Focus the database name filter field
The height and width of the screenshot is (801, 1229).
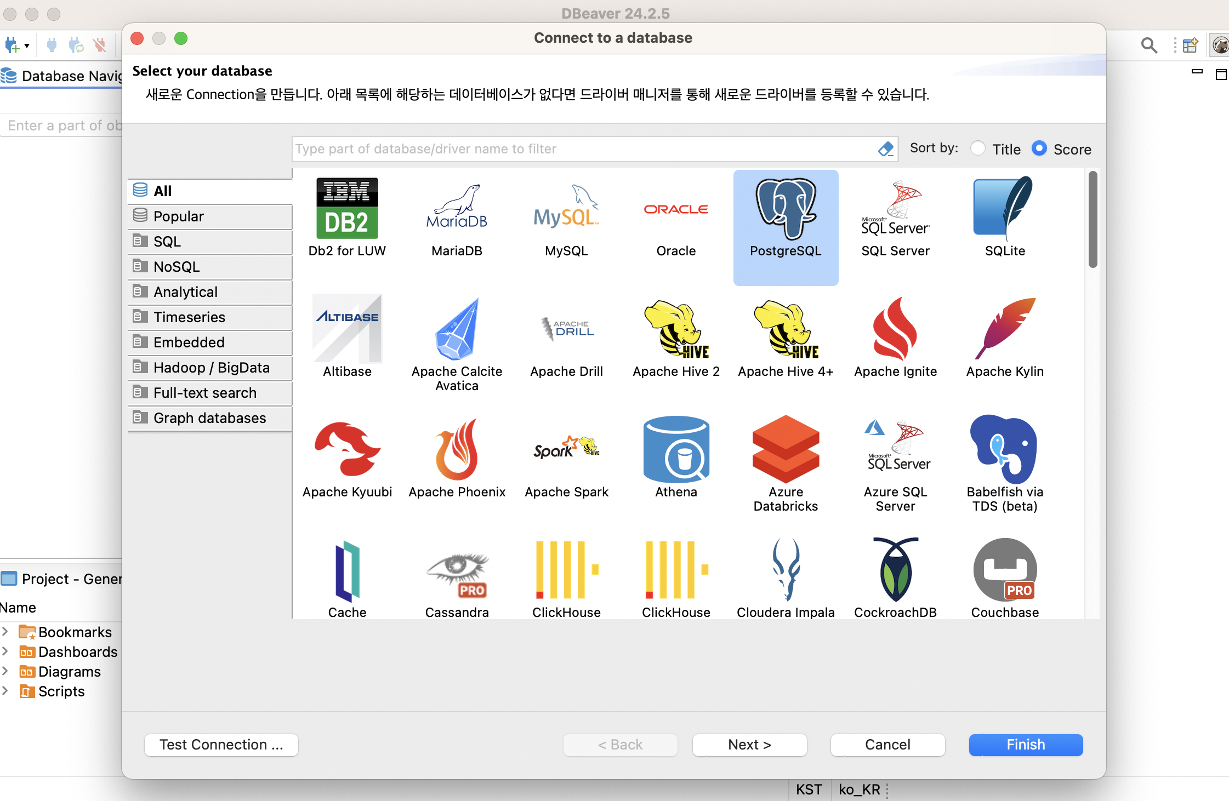[x=584, y=149]
